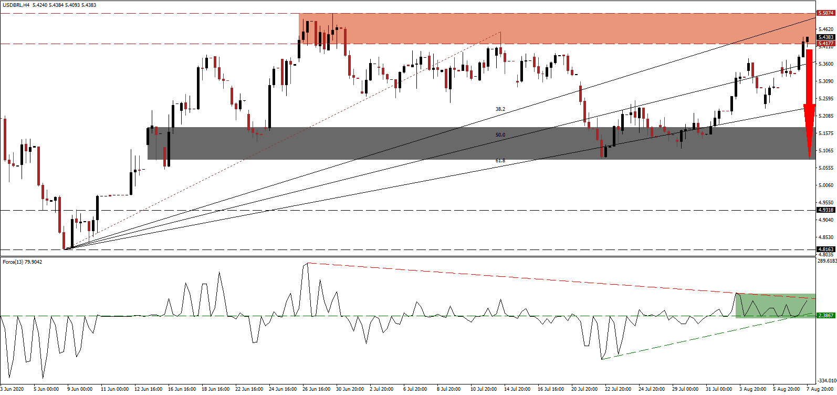Select the 5.5074 price level tag
The height and width of the screenshot is (395, 837).
click(825, 13)
